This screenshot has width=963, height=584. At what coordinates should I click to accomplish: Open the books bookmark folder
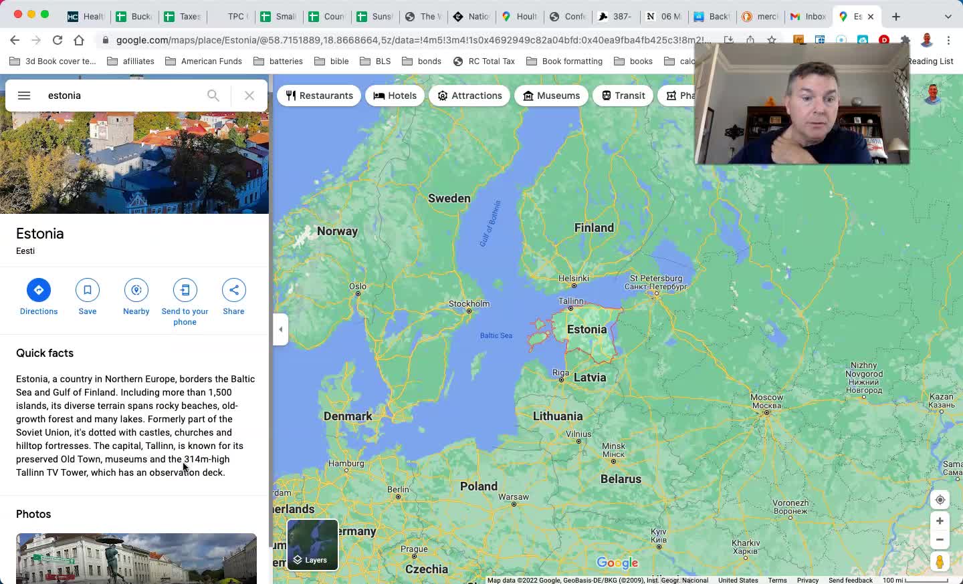coord(633,61)
